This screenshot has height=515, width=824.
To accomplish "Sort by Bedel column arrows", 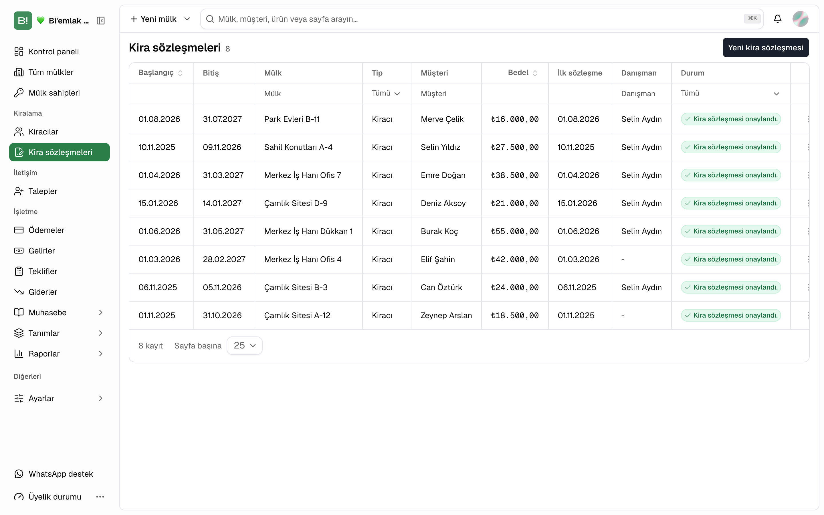I will tap(535, 73).
